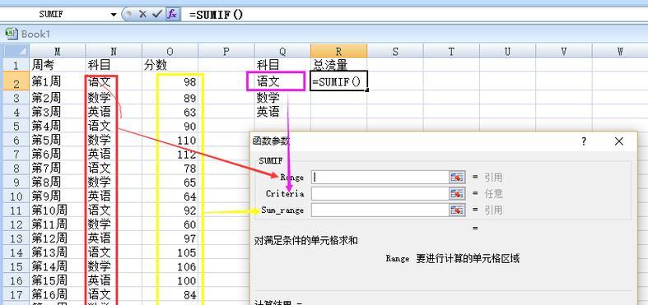Click the Criteria collapse dialog button
648x305 pixels.
tap(457, 193)
